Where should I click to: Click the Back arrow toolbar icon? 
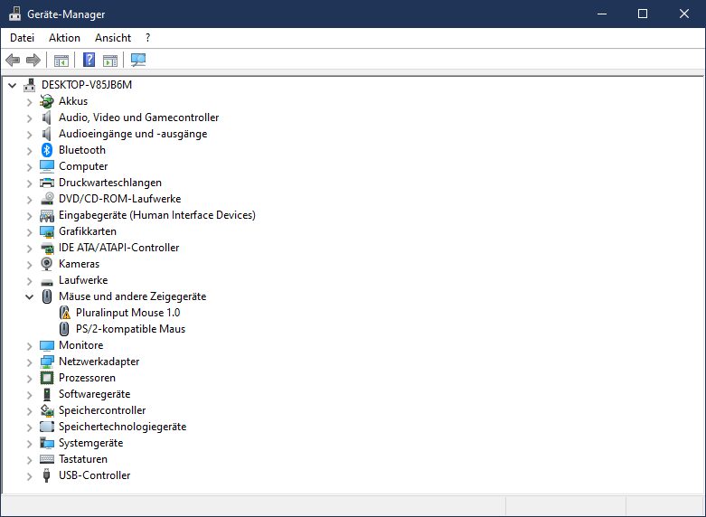coord(13,60)
